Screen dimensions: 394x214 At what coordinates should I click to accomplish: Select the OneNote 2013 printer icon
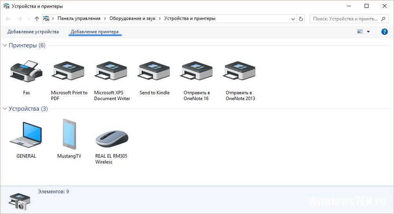(240, 72)
